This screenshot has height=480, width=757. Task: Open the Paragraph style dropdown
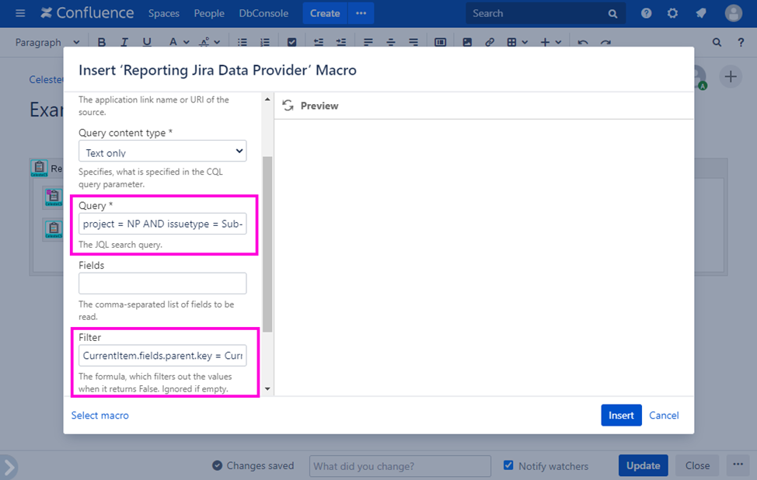[47, 43]
